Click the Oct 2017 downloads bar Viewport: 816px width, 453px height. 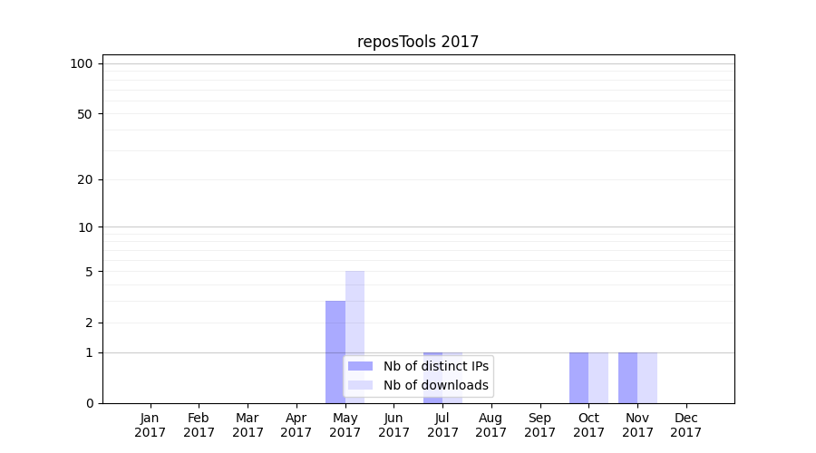click(598, 378)
